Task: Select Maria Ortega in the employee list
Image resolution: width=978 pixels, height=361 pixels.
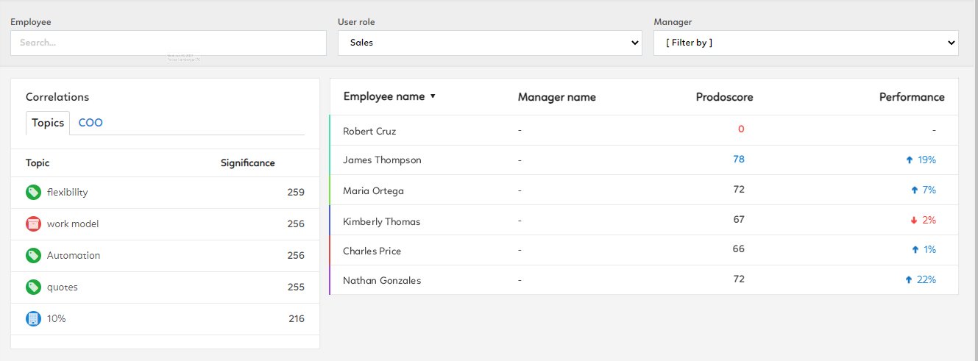Action: point(373,191)
